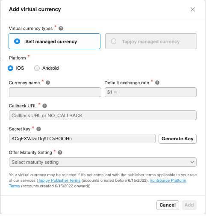
Task: Click help icon next to Currency name
Action: point(48,83)
